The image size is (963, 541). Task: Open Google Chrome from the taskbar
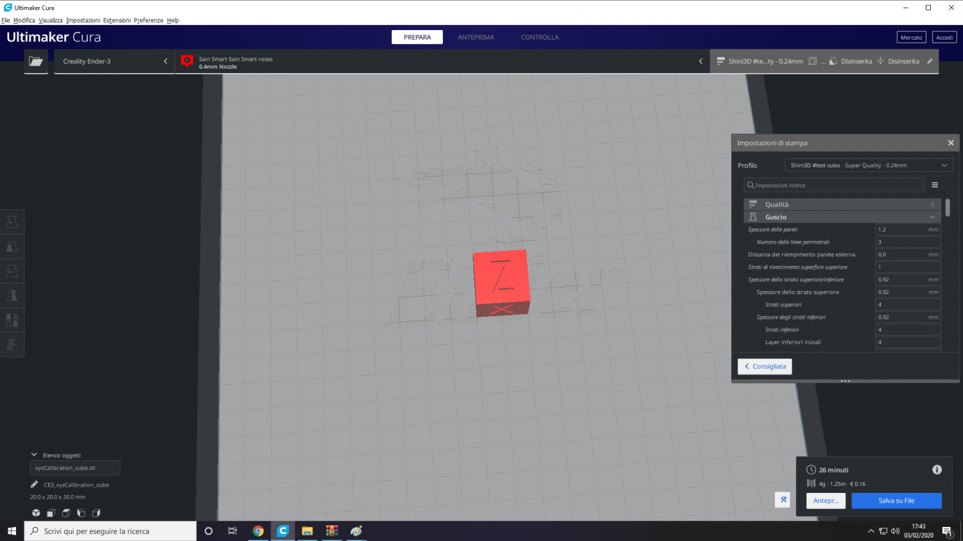click(258, 531)
